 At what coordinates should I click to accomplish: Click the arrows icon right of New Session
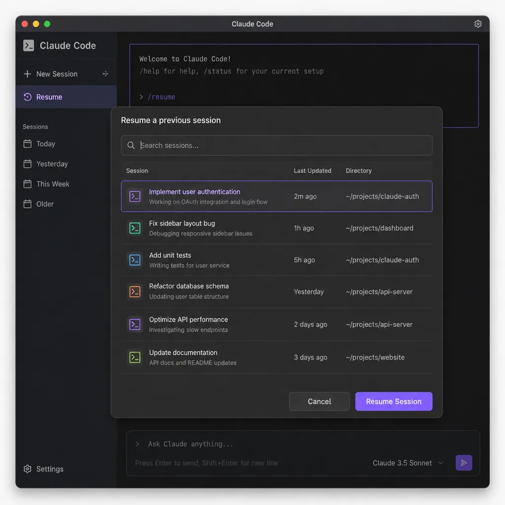tap(106, 74)
